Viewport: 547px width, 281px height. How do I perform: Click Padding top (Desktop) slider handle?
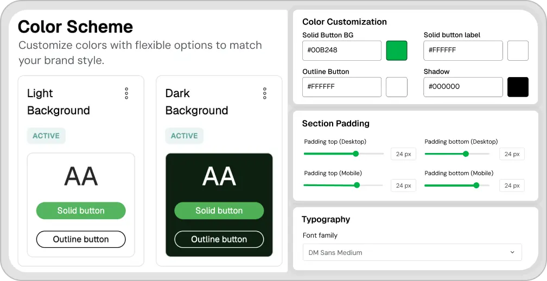(356, 154)
